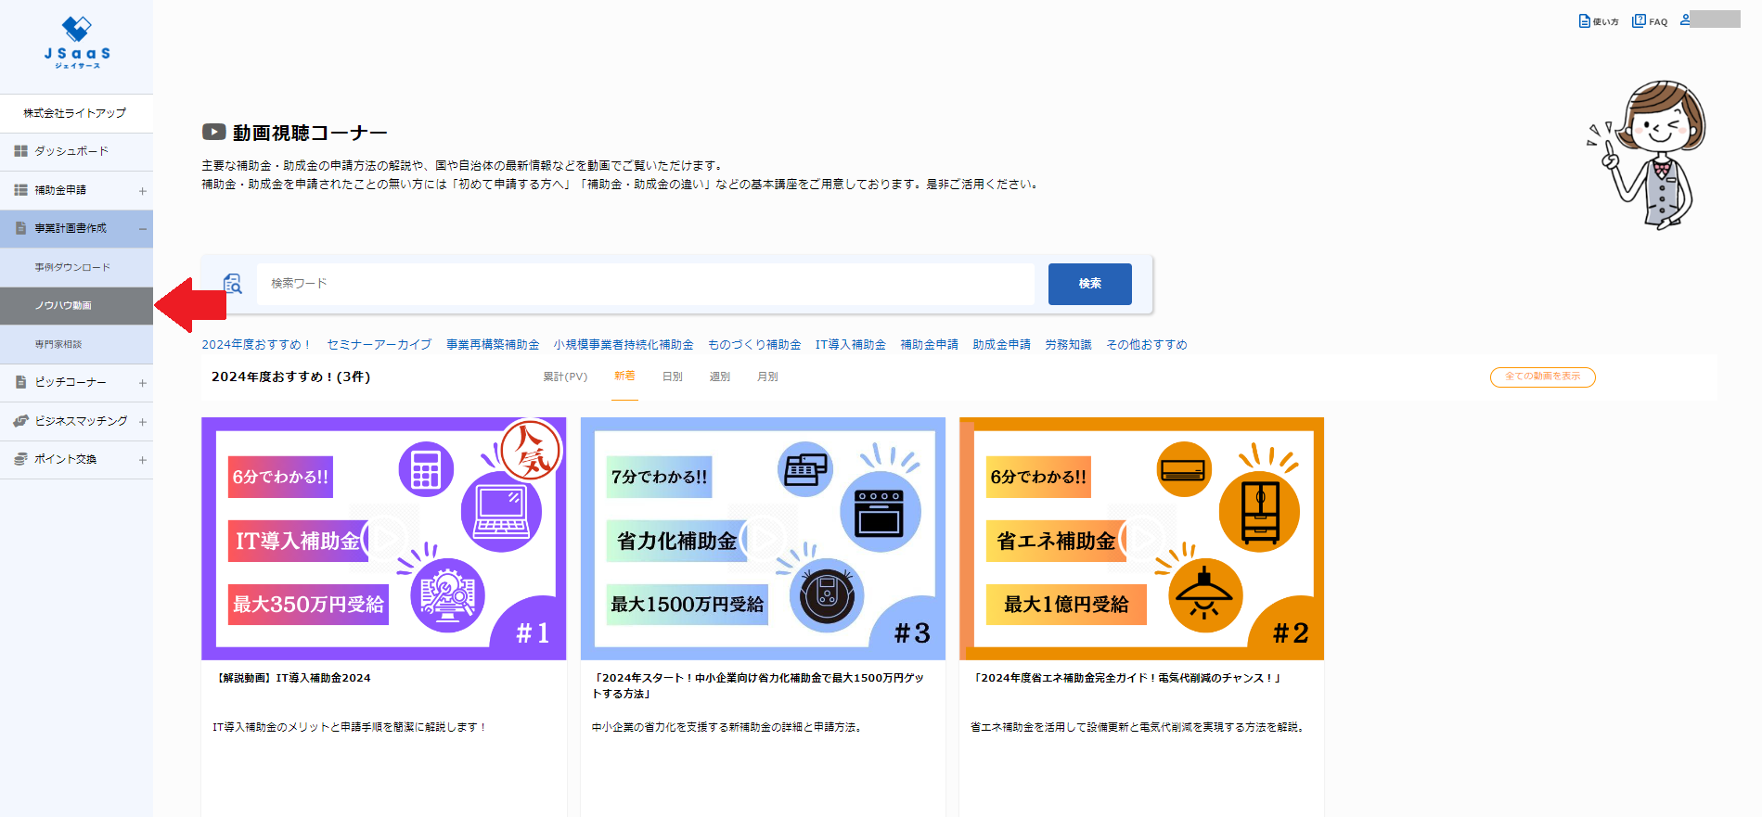This screenshot has height=817, width=1762.
Task: Open the ダッシュボード grid icon
Action: click(x=20, y=151)
